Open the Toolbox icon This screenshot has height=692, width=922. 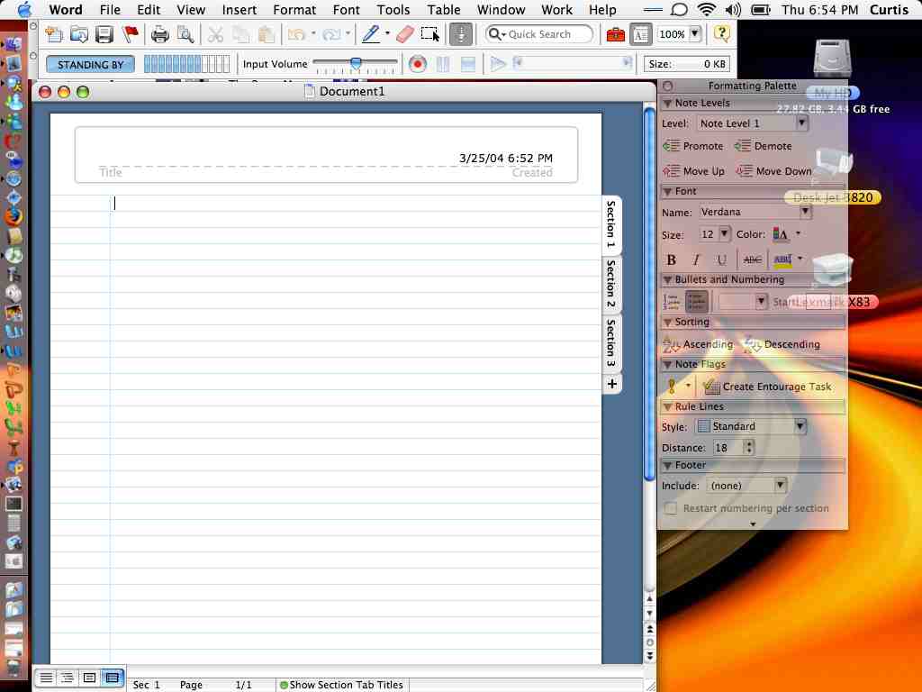pos(615,35)
